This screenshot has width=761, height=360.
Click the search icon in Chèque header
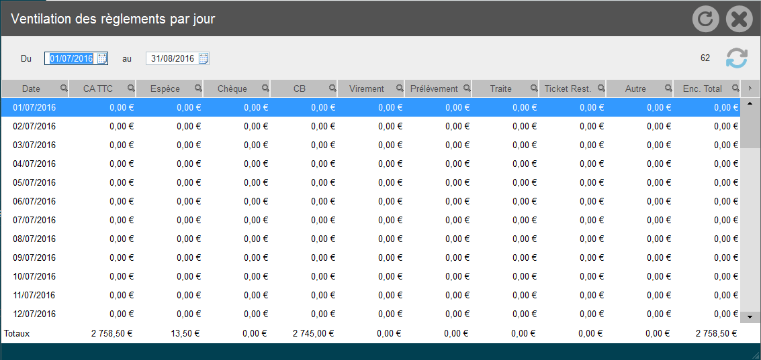[x=265, y=88]
